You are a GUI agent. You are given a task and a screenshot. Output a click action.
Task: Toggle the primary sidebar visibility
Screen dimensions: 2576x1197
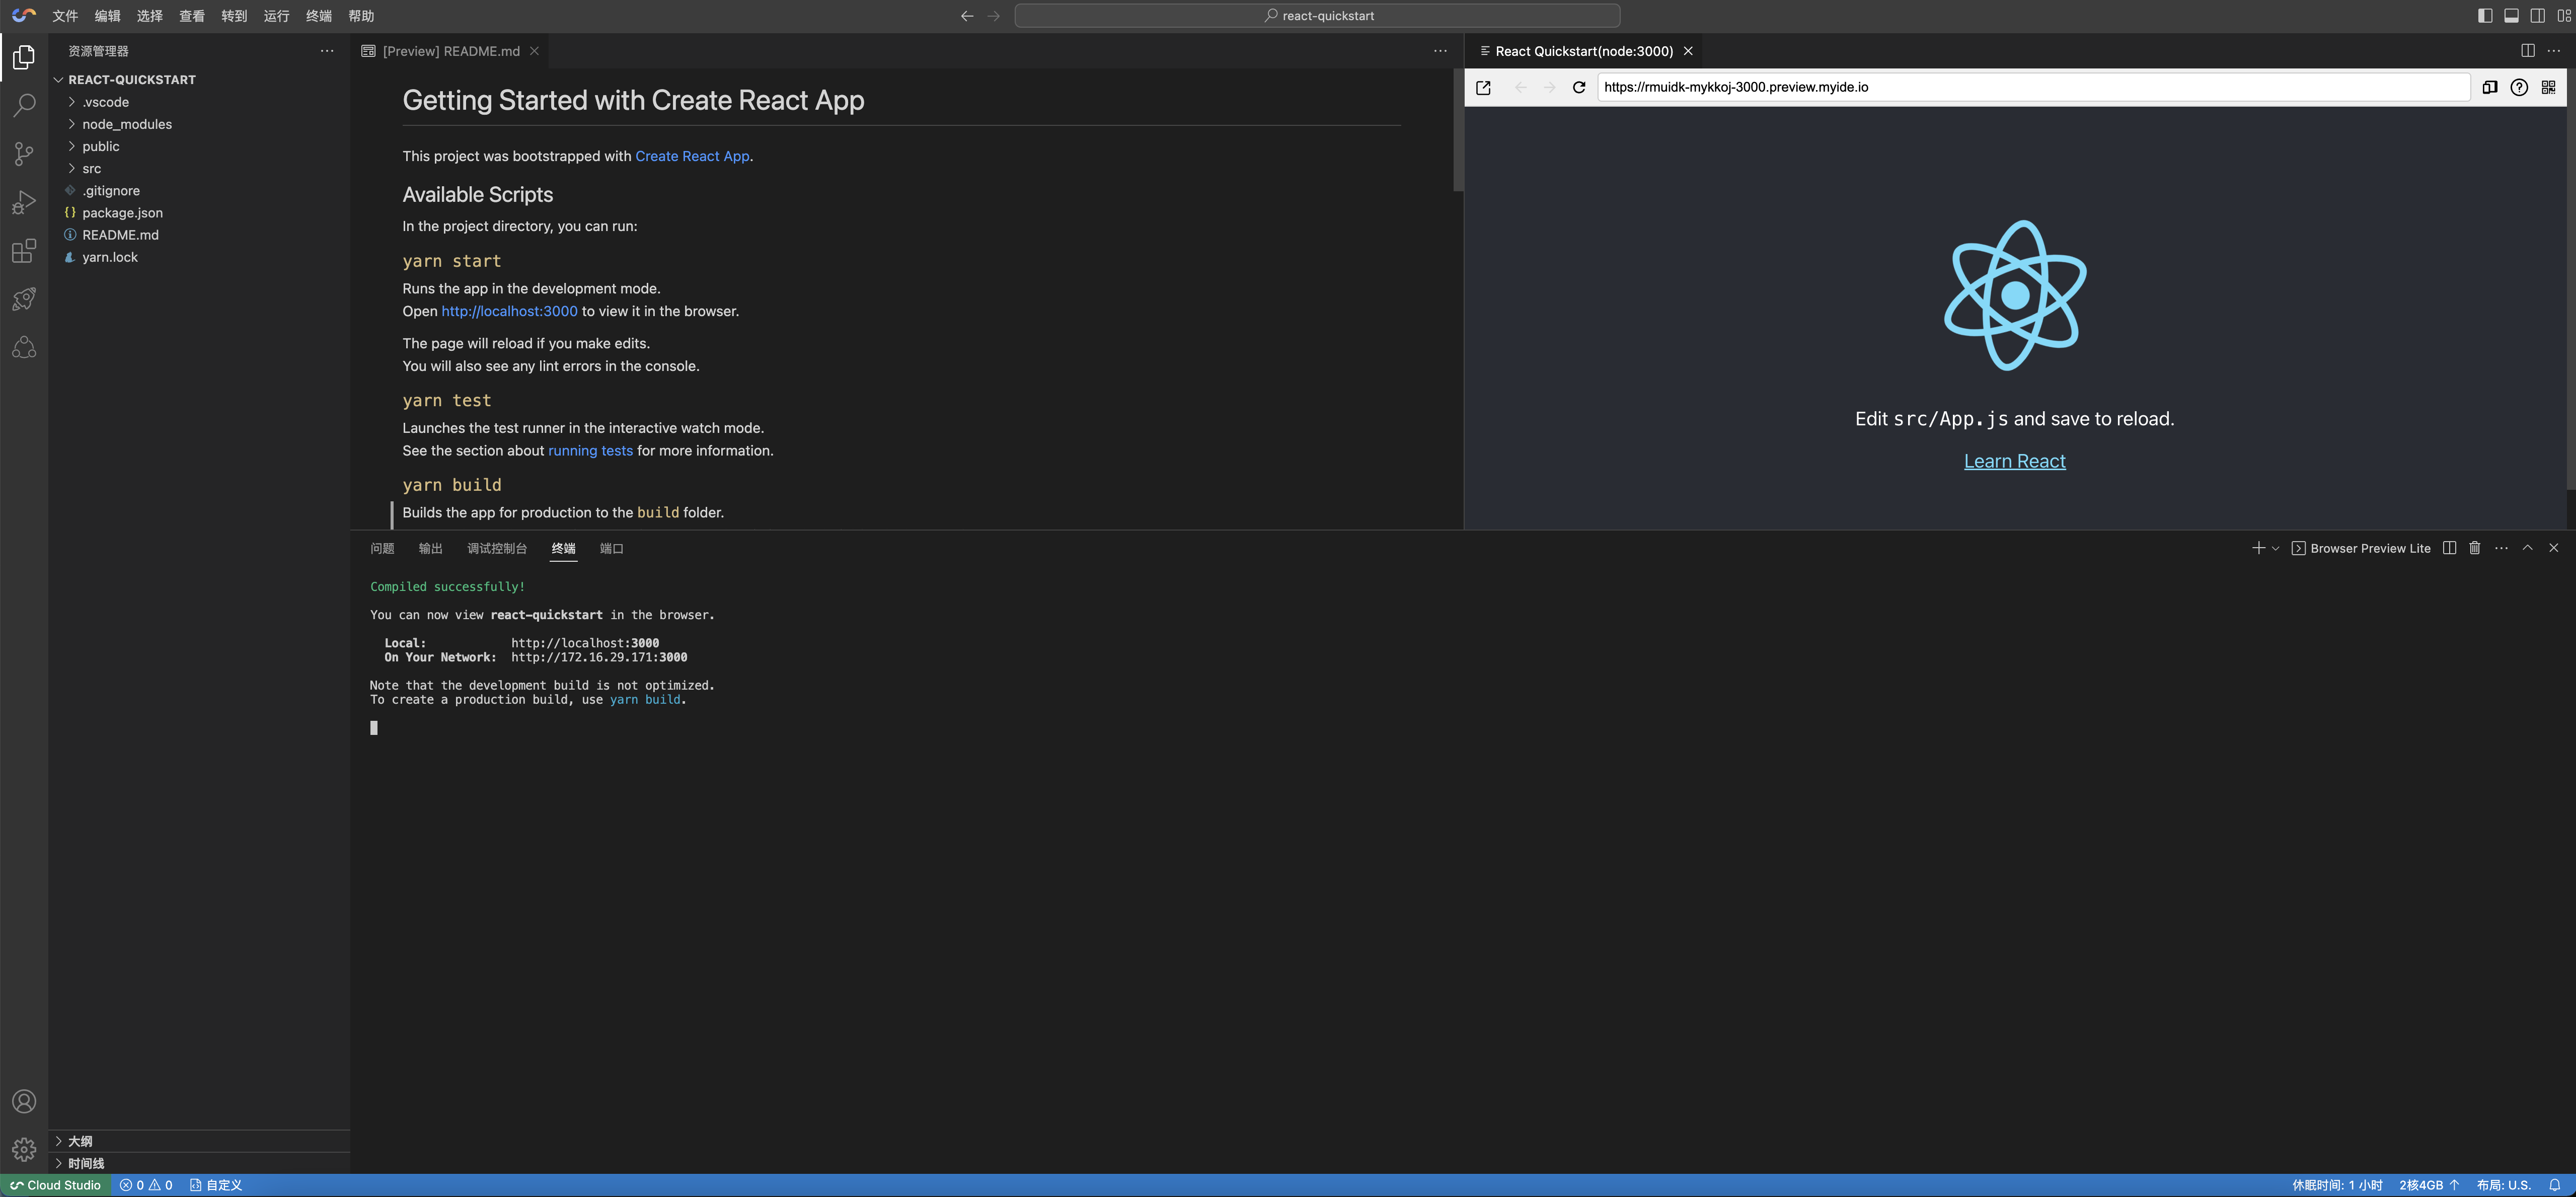(2485, 15)
